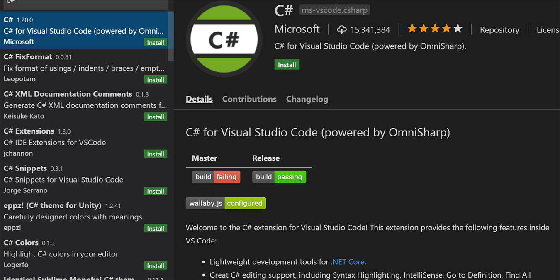Click the Microsoft publisher name in the header
Viewport: 560px width, 280px height.
(297, 29)
